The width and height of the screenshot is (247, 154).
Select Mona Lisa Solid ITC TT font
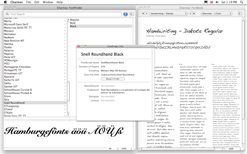18,27
